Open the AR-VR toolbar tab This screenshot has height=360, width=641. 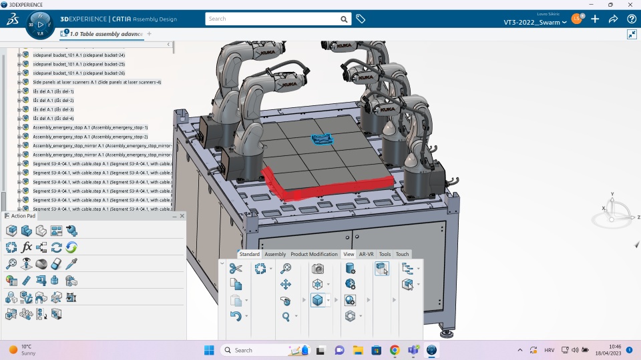pos(366,254)
